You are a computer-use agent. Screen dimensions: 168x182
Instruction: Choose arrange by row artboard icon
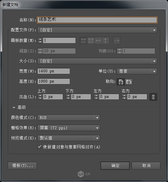[x=98, y=41]
